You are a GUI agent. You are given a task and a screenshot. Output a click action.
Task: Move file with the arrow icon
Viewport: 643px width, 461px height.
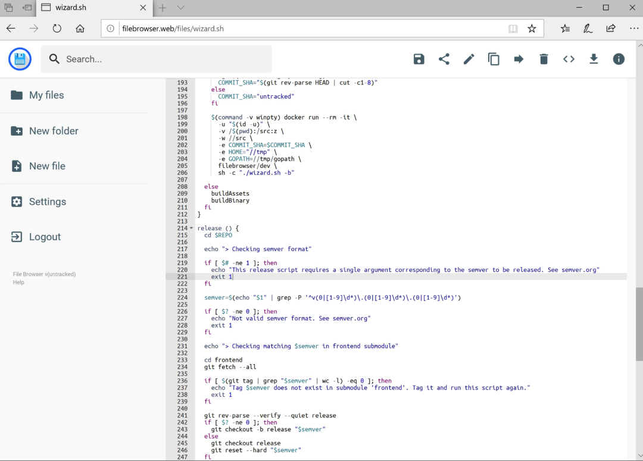[519, 59]
